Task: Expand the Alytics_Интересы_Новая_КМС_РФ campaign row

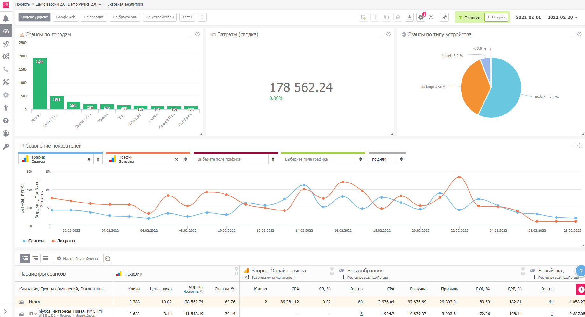Action: 31,314
